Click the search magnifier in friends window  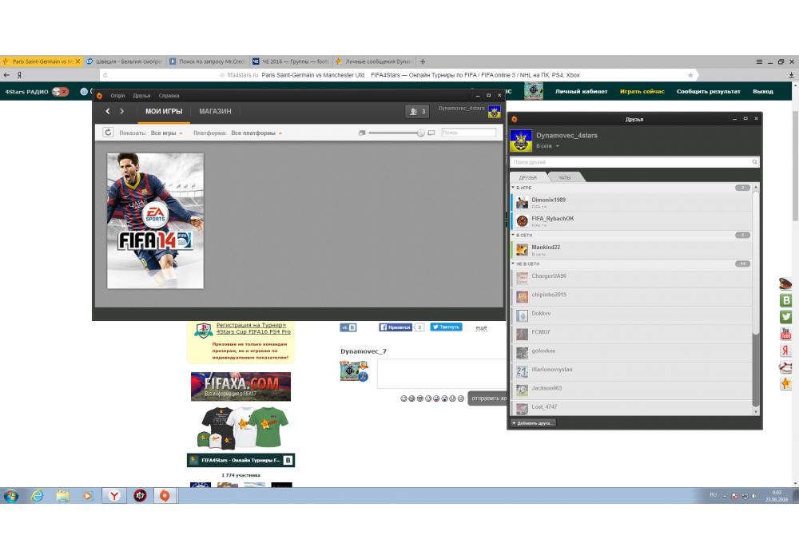pyautogui.click(x=754, y=162)
